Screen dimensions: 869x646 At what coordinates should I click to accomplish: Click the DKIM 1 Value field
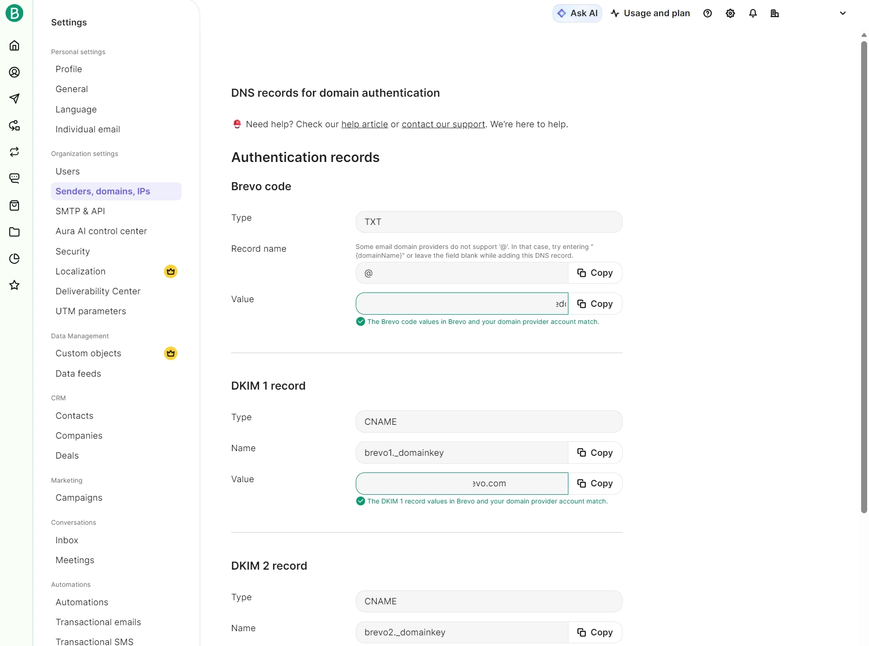coord(462,484)
